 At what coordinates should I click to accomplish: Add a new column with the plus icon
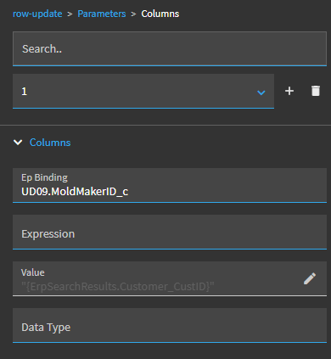(x=289, y=91)
